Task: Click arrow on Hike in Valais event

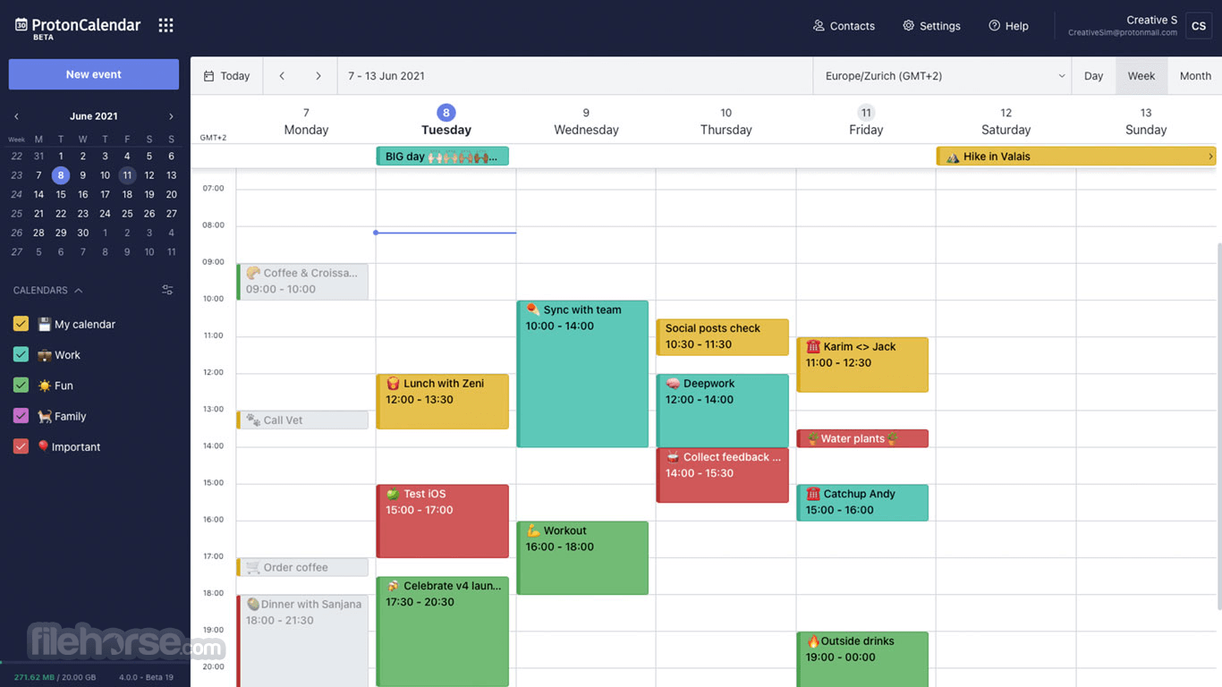Action: [x=1210, y=157]
